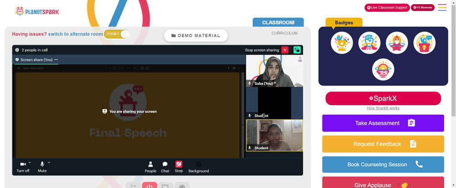Open Screen share three-dots options menu
Screen dimensions: 456x188
coord(56,60)
